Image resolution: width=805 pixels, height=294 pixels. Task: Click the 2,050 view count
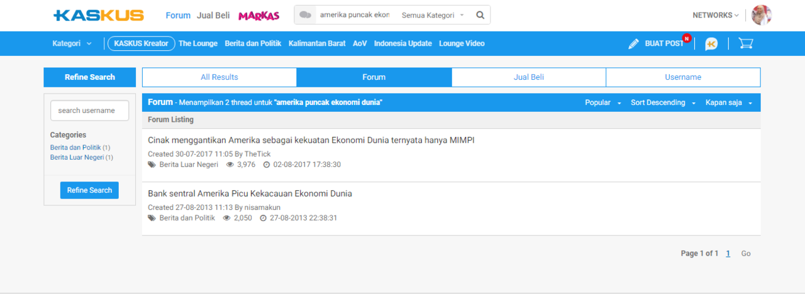(243, 218)
